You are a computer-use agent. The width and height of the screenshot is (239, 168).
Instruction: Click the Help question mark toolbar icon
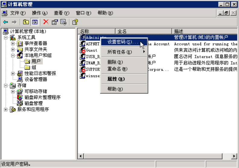click(75, 22)
